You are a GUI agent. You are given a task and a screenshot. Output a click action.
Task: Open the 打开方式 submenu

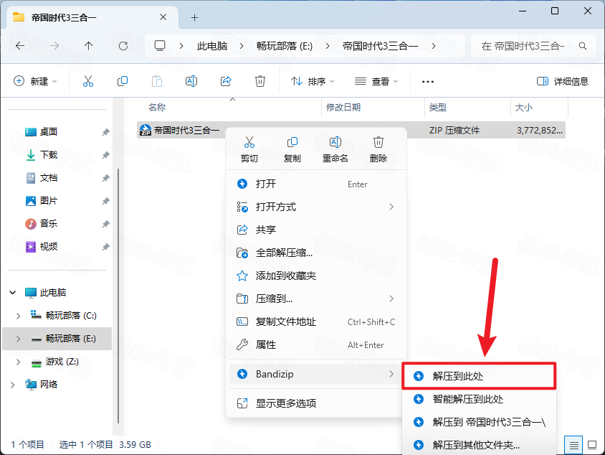[316, 207]
